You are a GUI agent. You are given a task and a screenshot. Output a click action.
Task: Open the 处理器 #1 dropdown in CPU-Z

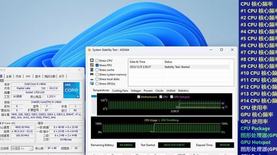click(x=22, y=148)
